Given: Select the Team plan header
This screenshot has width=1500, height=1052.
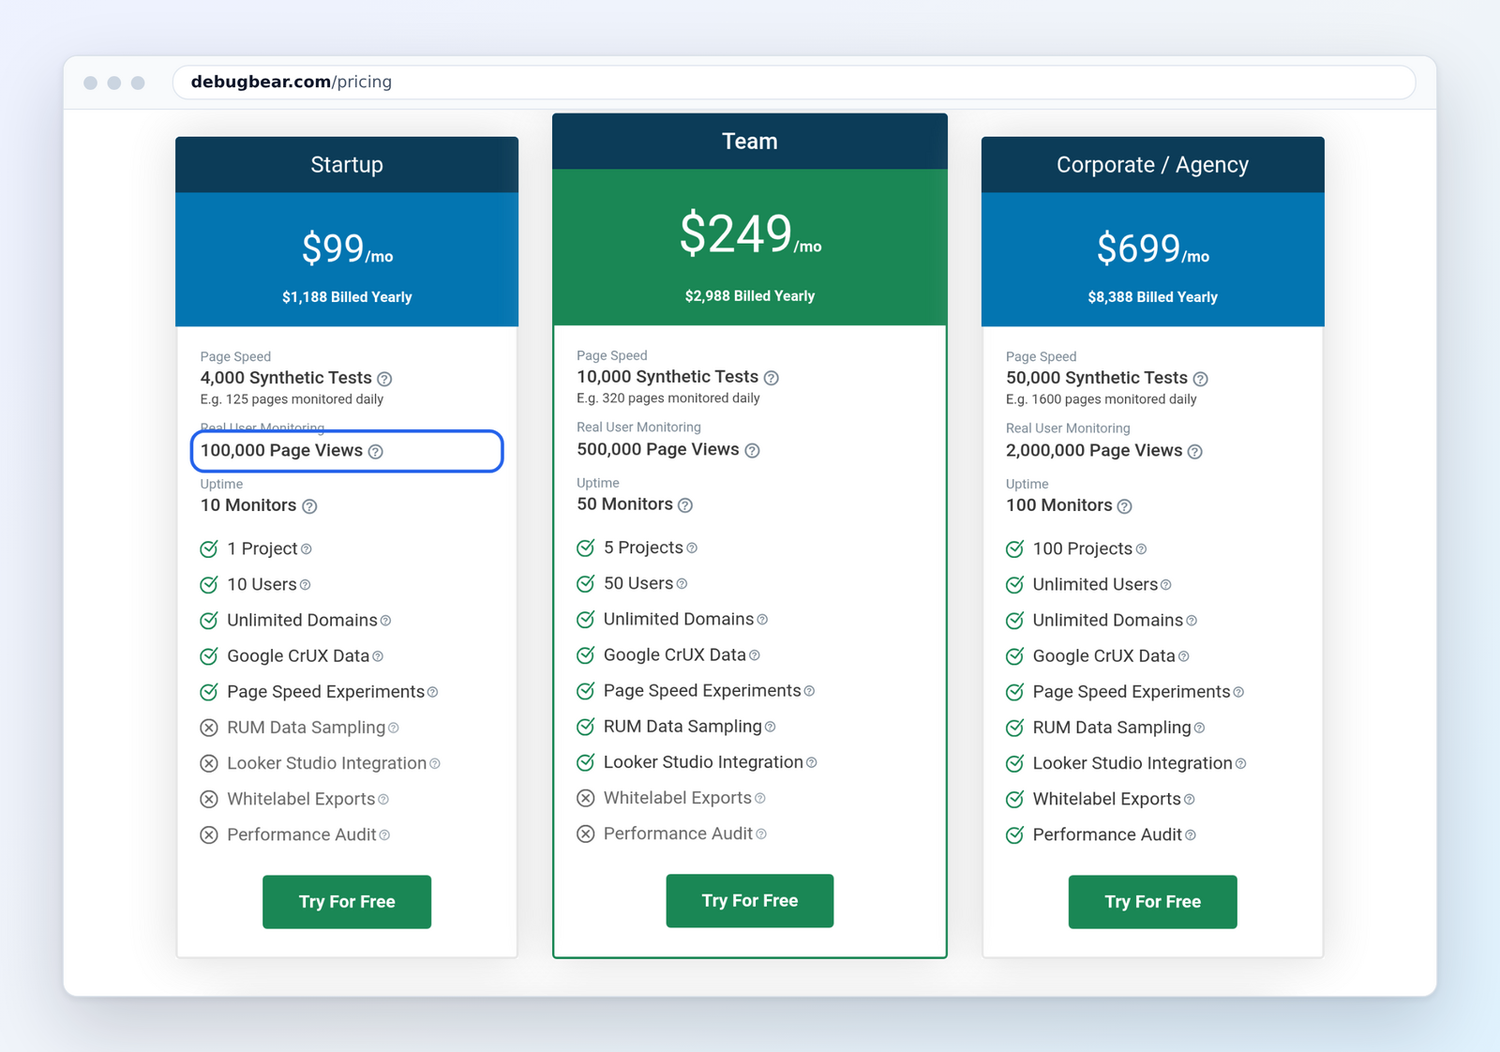Looking at the screenshot, I should point(750,142).
